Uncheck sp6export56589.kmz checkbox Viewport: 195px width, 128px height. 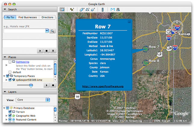(10, 80)
